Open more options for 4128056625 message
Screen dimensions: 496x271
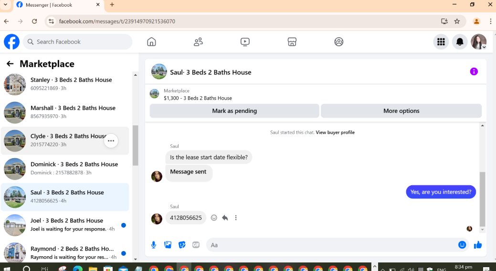click(236, 218)
